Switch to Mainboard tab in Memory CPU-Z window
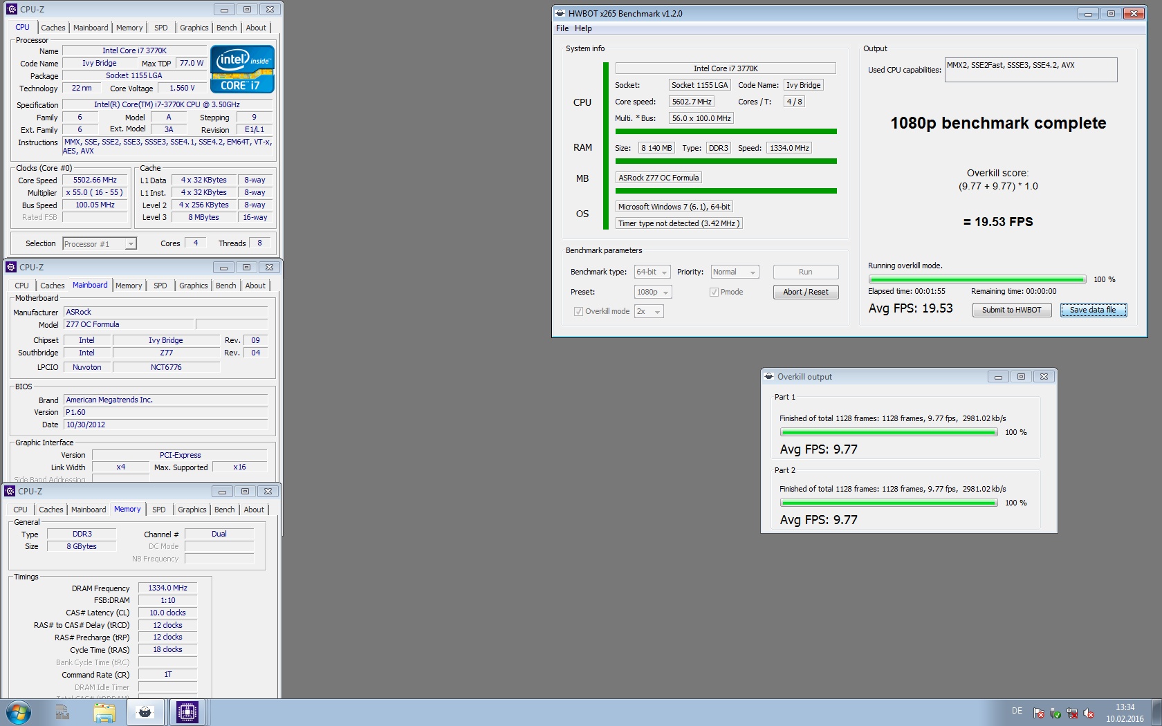This screenshot has width=1162, height=726. 89,510
